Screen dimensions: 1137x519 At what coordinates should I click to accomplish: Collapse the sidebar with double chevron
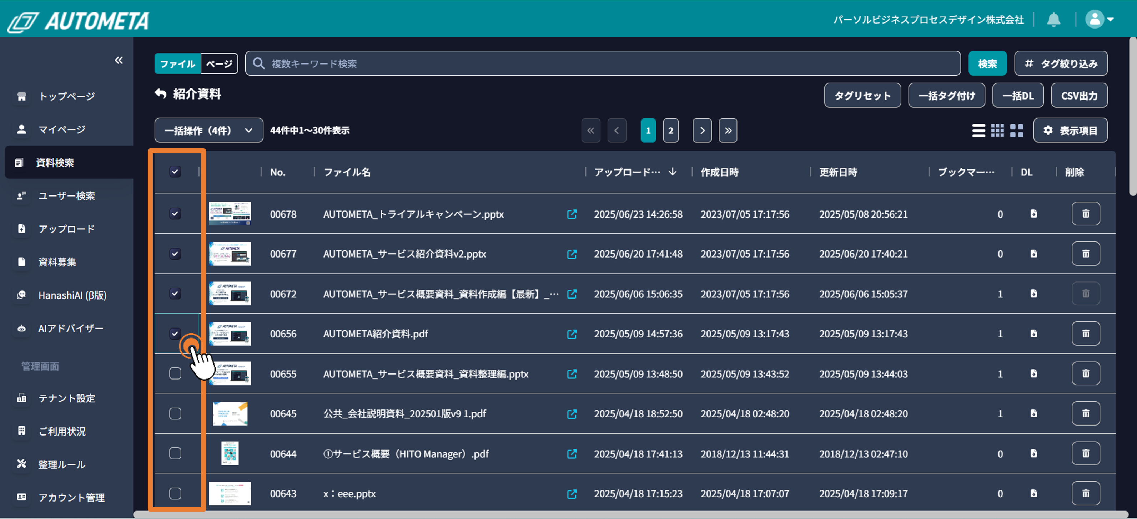click(x=119, y=60)
